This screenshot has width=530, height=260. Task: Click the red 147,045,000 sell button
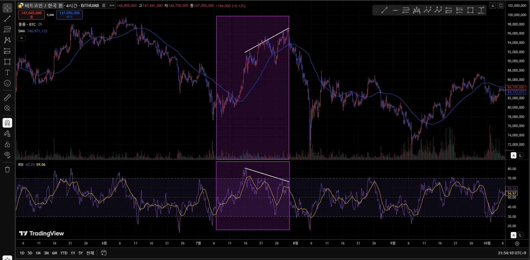[31, 15]
